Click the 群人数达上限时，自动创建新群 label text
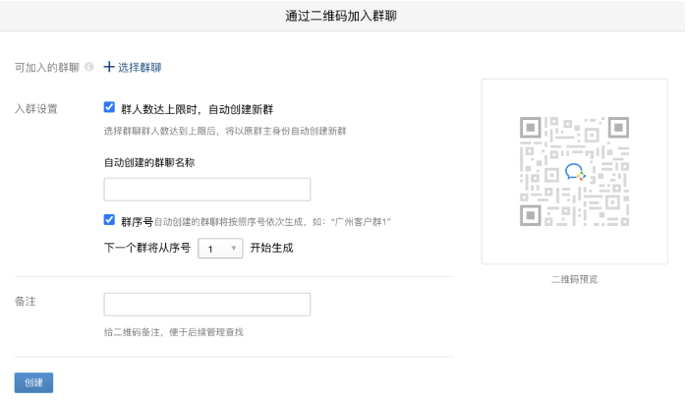The image size is (688, 401). pos(195,108)
